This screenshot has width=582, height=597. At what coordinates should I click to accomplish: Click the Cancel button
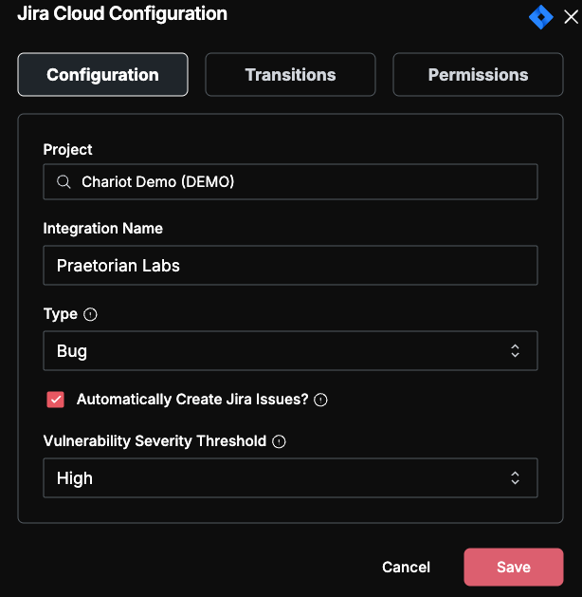[406, 567]
